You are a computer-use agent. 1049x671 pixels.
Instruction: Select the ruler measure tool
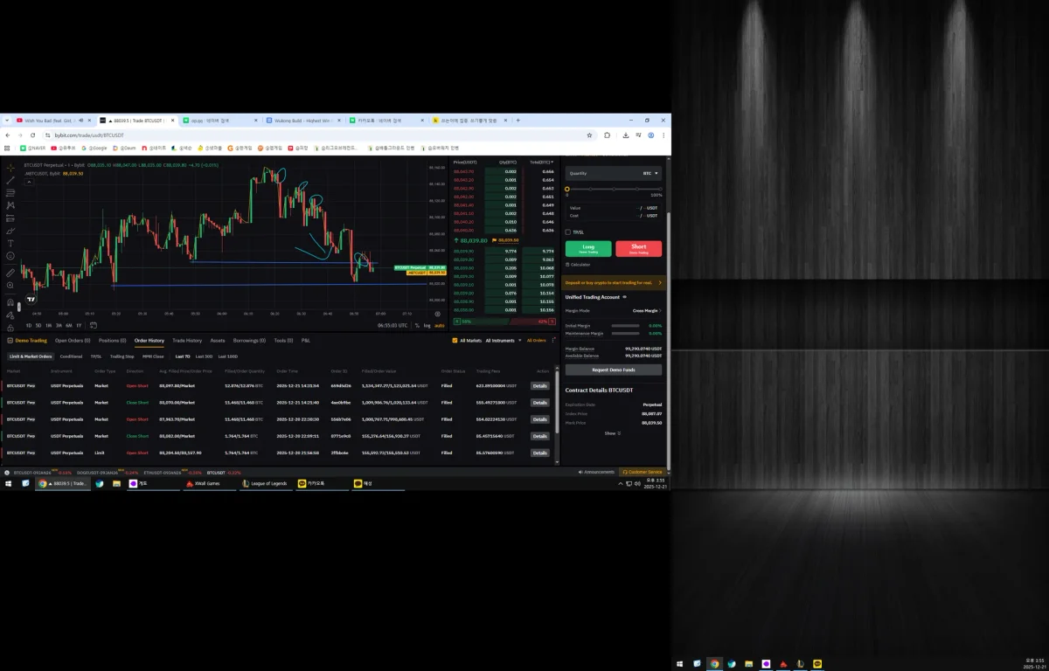tap(10, 273)
